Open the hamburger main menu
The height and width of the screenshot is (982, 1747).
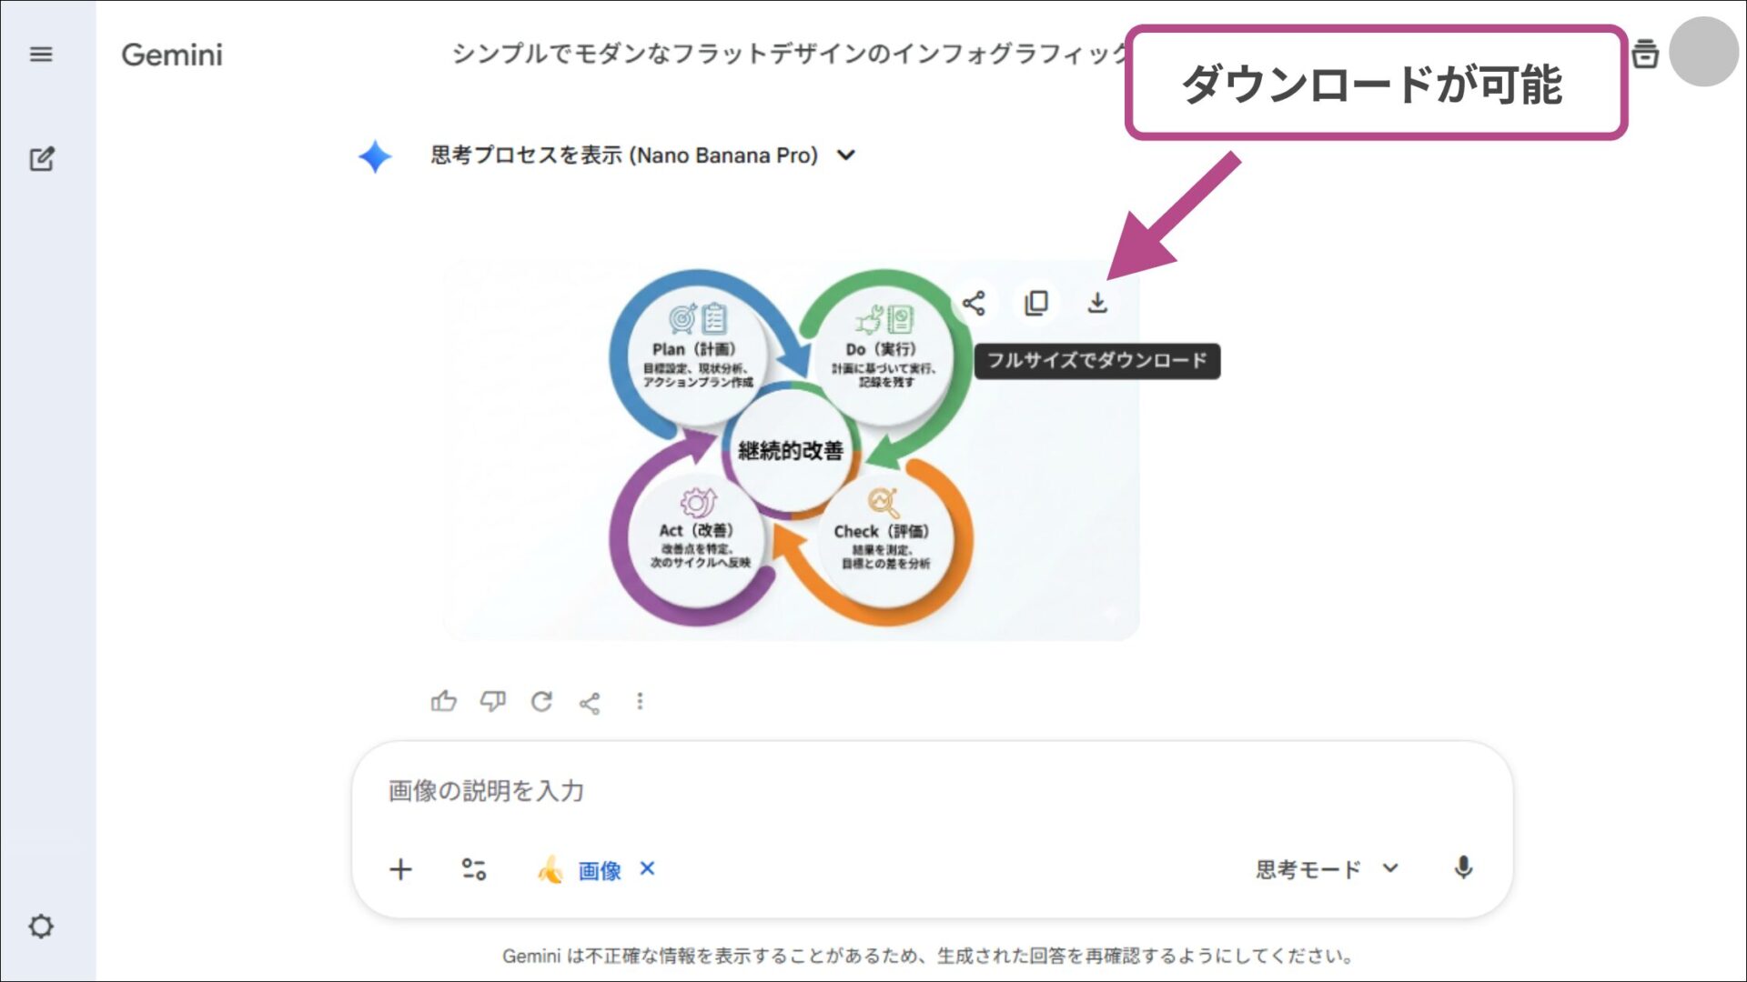point(41,55)
